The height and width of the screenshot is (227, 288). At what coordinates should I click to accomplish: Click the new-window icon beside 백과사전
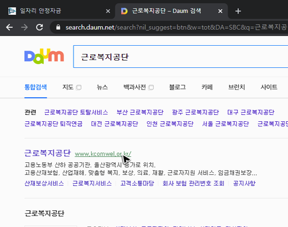(x=151, y=87)
